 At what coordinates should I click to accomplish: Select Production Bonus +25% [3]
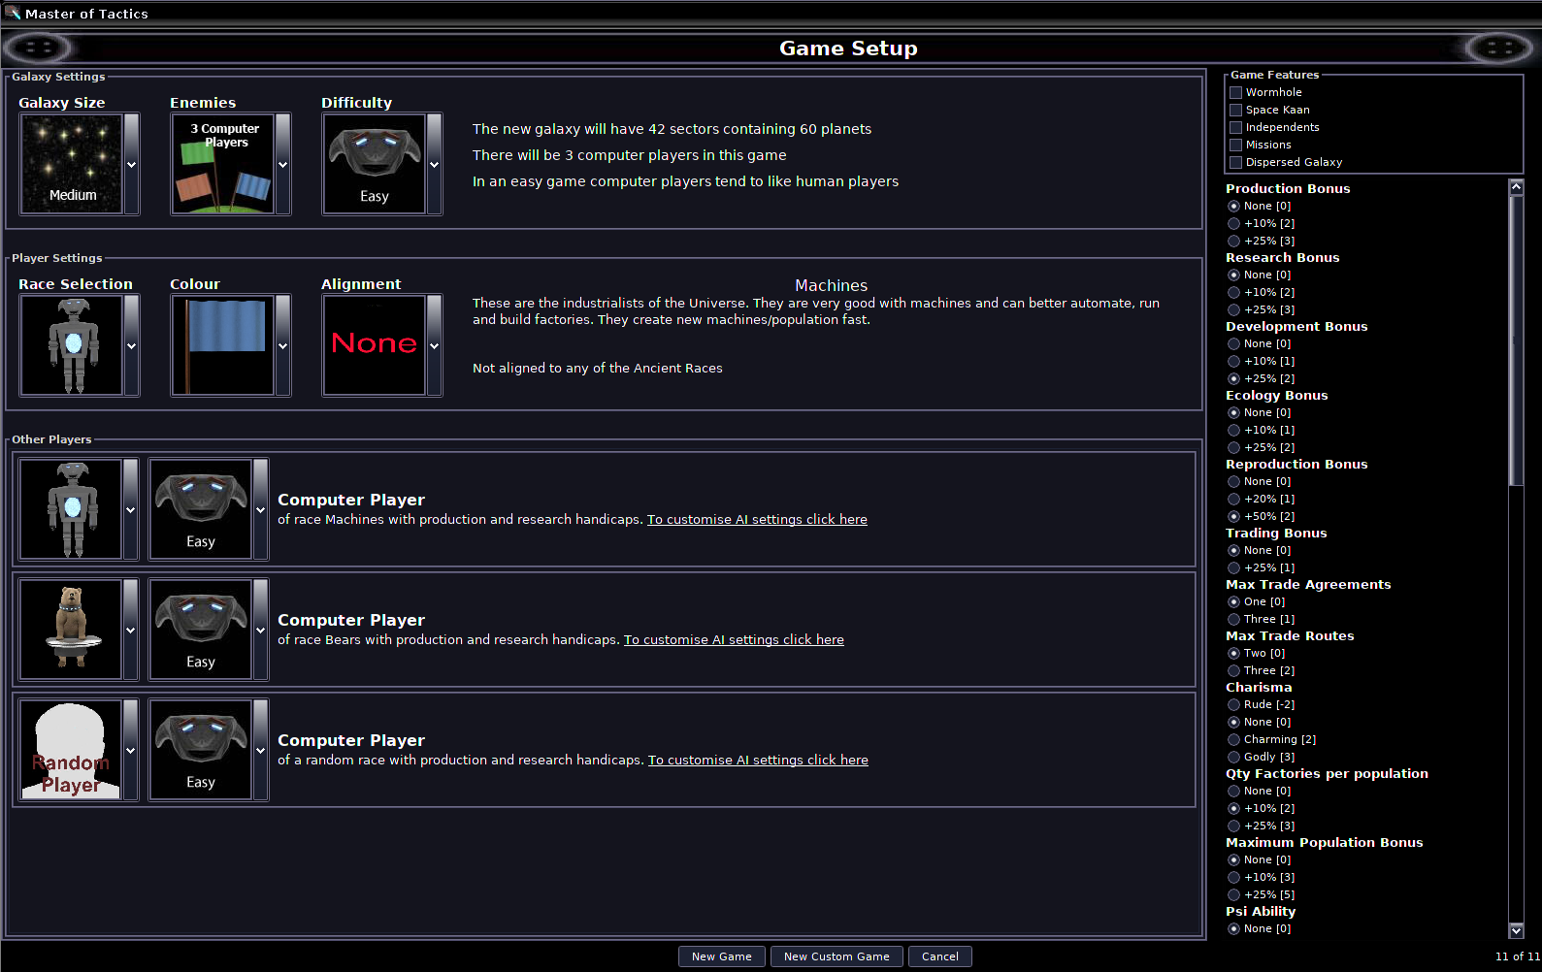click(1234, 242)
